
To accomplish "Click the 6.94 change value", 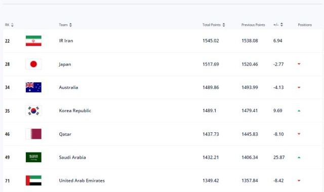I will coord(277,40).
